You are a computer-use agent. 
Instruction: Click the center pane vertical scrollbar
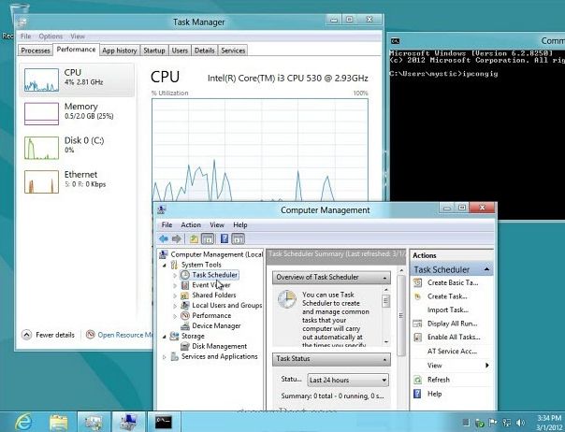[401, 315]
